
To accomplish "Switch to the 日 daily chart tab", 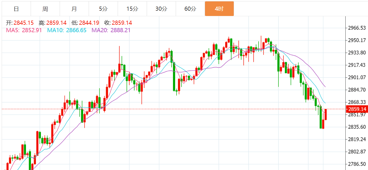I will click(x=16, y=9).
